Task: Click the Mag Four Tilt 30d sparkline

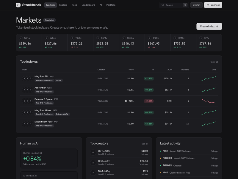Action: (x=209, y=78)
